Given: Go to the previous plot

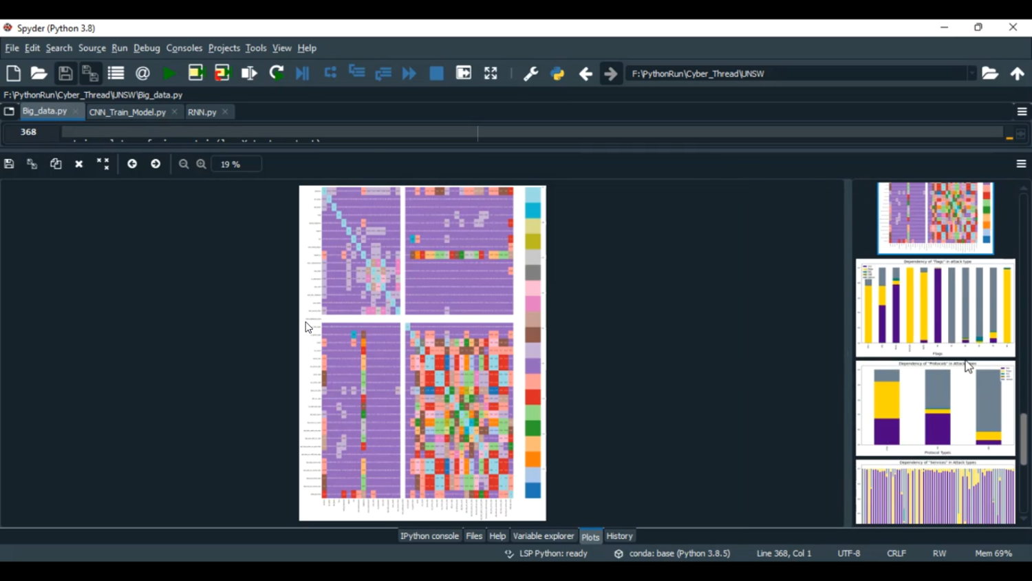Looking at the screenshot, I should [x=132, y=164].
